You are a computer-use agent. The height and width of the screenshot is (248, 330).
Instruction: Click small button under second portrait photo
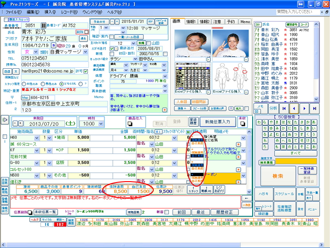tap(246, 59)
